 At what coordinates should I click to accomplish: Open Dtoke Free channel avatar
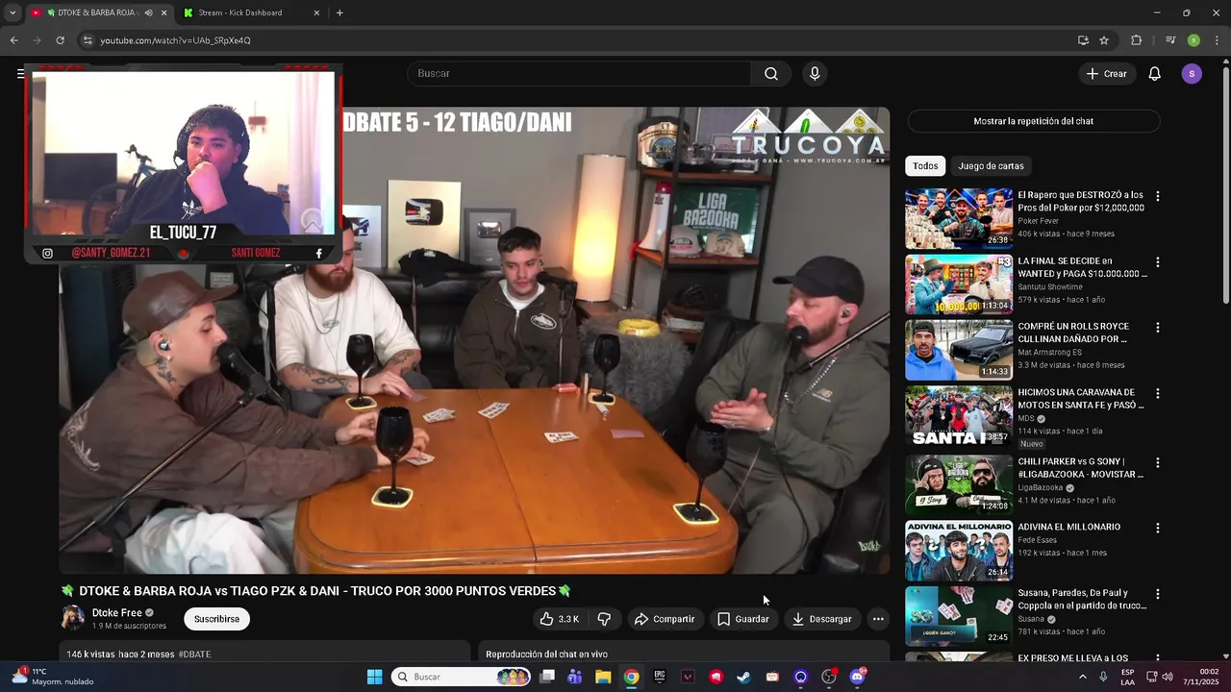coord(73,618)
